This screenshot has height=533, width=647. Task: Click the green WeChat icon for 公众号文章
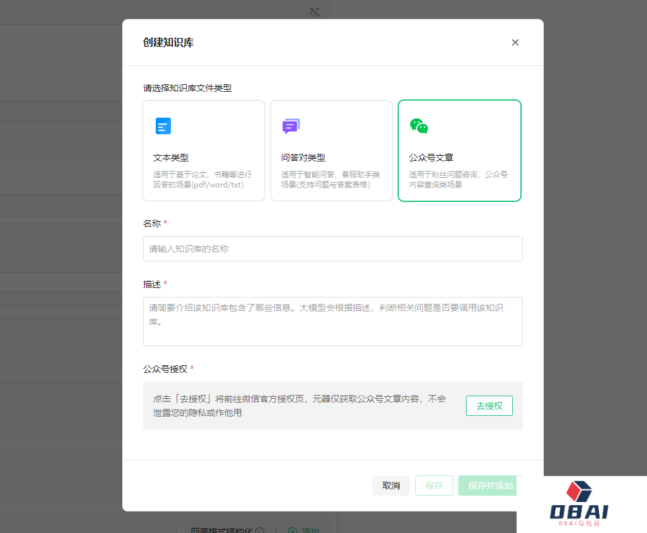click(418, 126)
